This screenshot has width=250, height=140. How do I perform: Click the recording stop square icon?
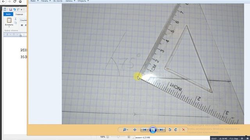click(x=248, y=138)
